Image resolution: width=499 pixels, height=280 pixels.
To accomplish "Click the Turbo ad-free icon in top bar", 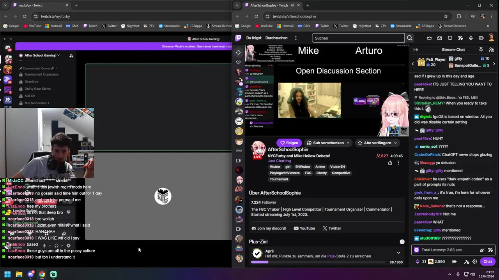I will coord(481,38).
